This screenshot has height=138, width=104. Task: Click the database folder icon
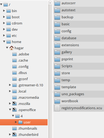pyautogui.click(x=57, y=38)
